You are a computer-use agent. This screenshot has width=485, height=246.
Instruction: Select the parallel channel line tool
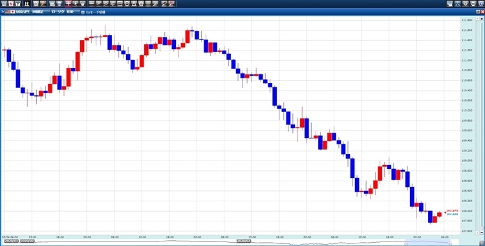pyautogui.click(x=106, y=4)
